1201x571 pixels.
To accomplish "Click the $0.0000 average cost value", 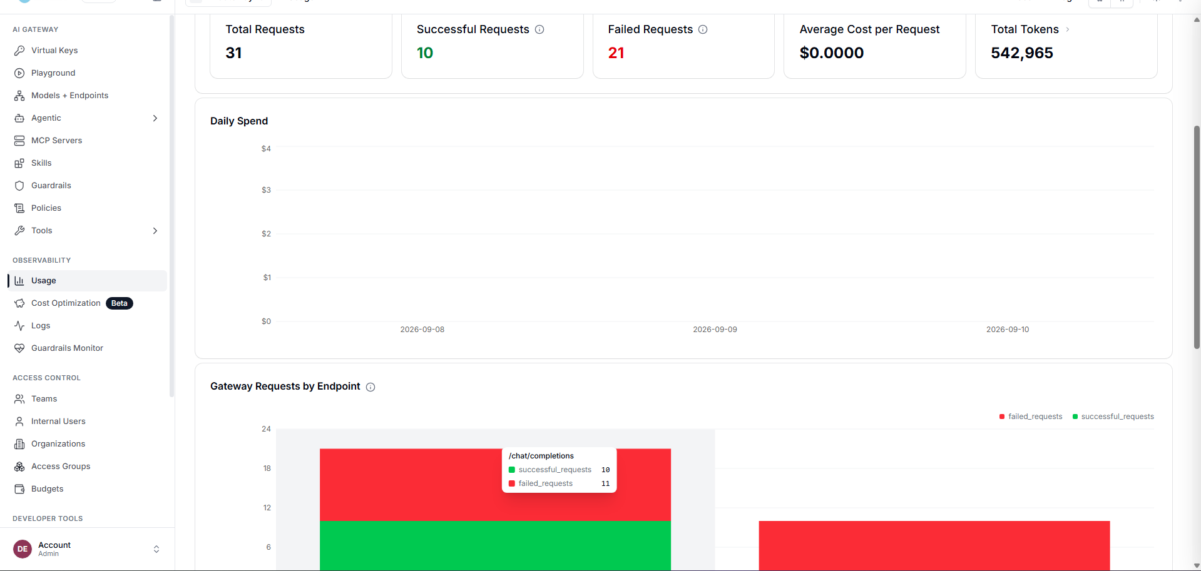I will click(832, 53).
